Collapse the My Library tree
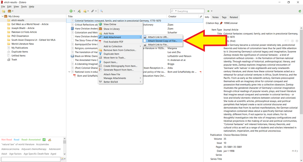Screen dimensions: 303x162 [2, 16]
